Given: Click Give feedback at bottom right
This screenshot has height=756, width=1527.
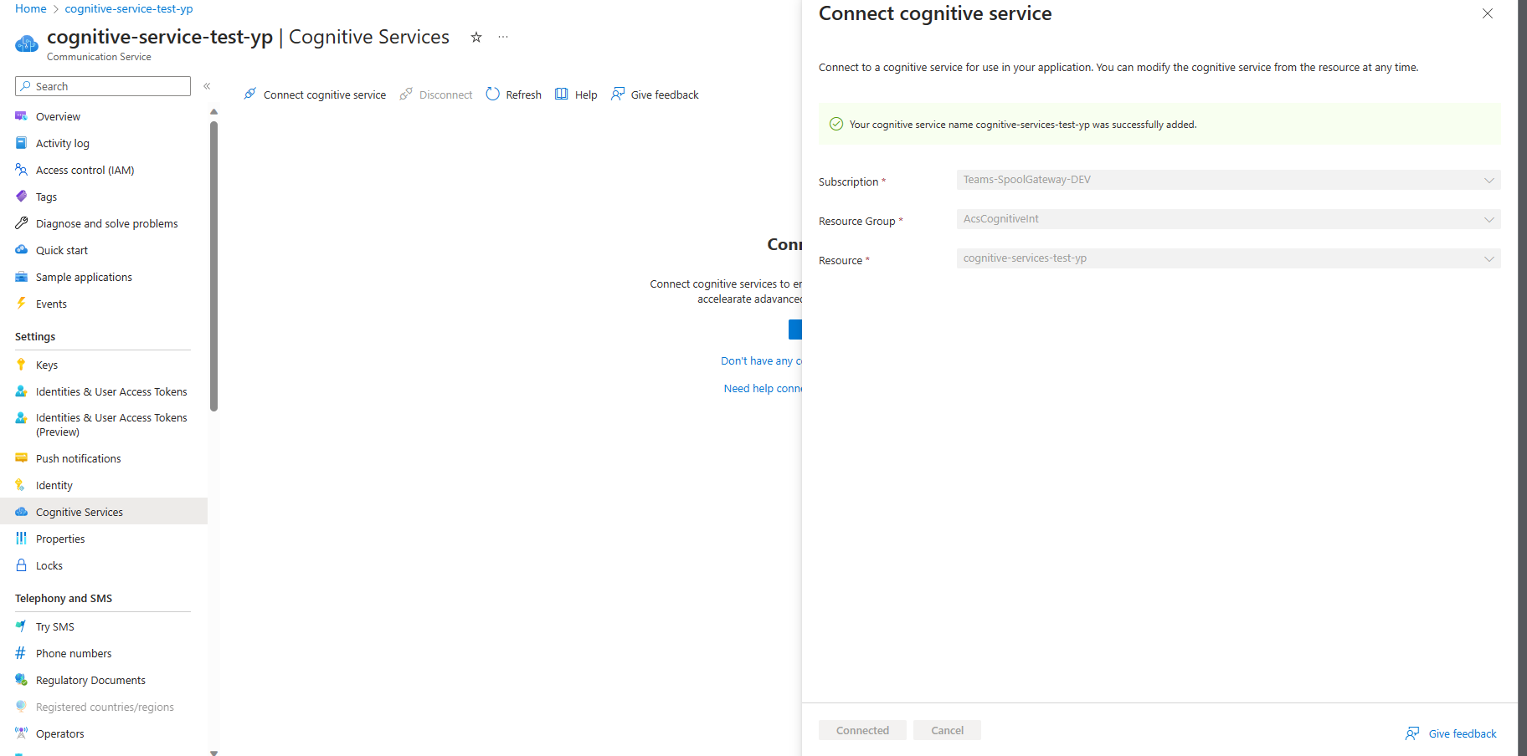Looking at the screenshot, I should [1461, 733].
